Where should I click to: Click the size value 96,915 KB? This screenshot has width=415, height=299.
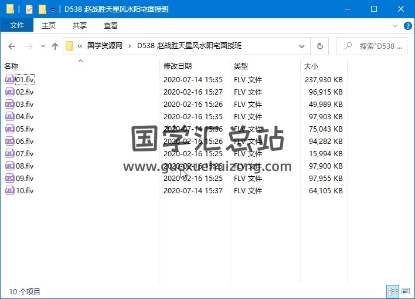click(x=326, y=92)
